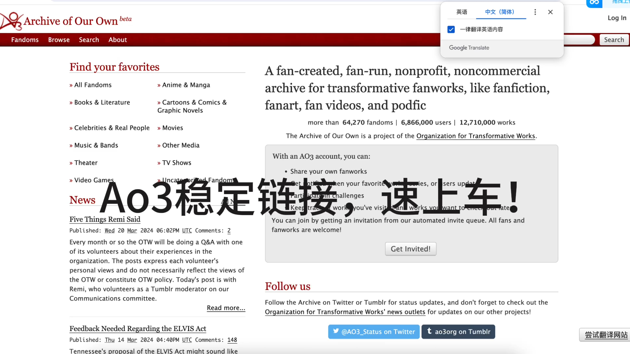Screen dimensions: 630x354
Task: Expand the About navigation menu
Action: (x=117, y=39)
